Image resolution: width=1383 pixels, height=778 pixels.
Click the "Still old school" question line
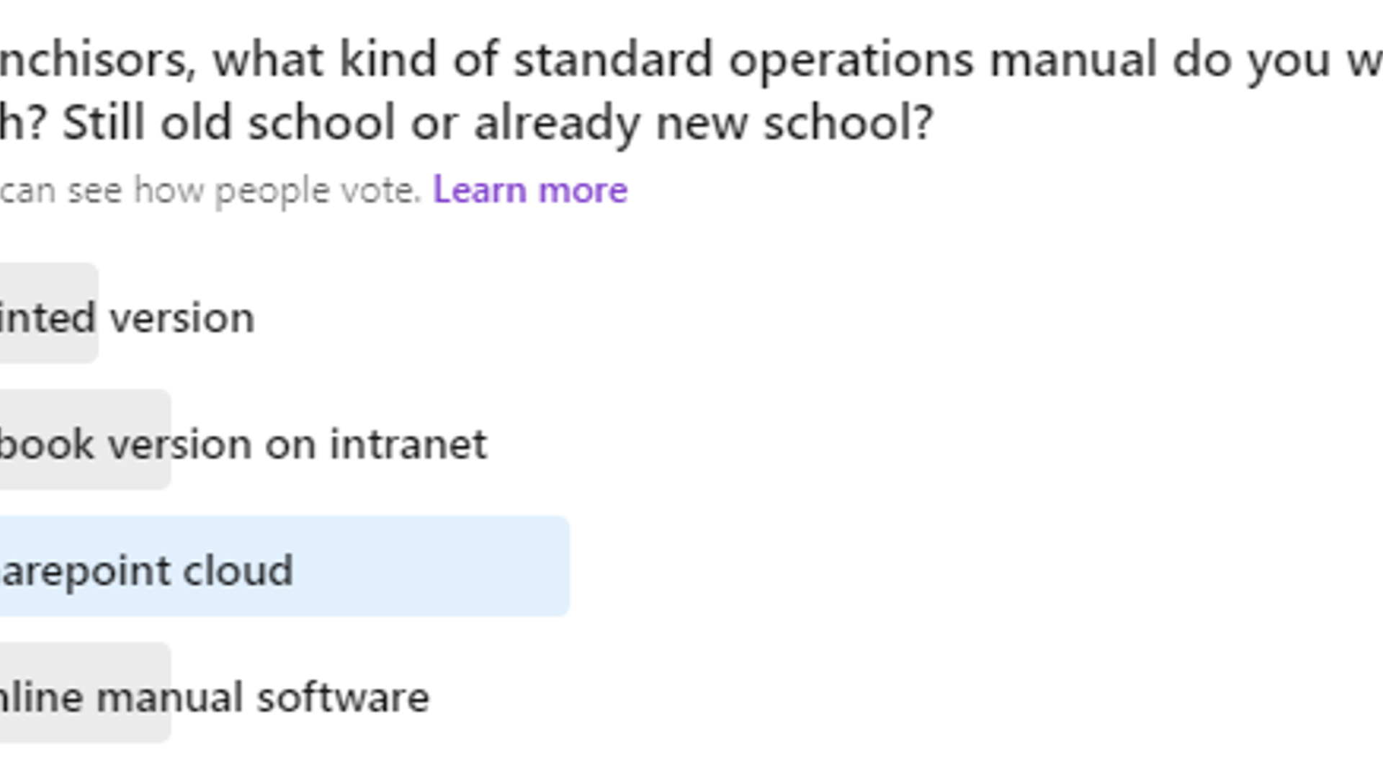(465, 122)
